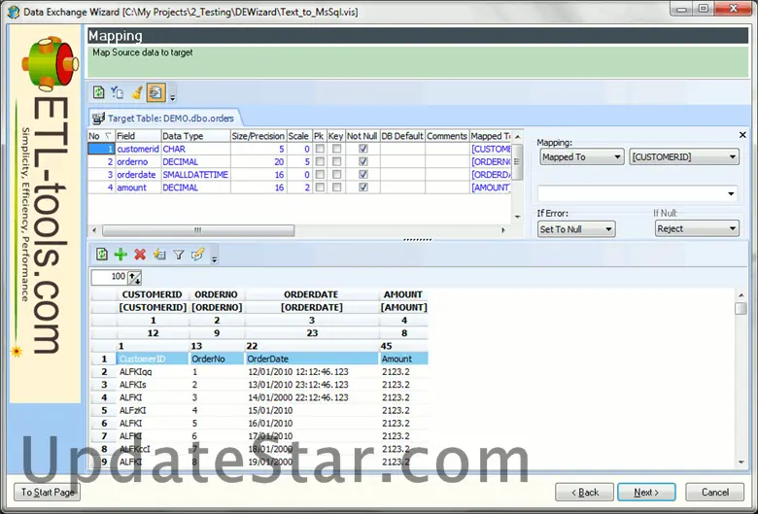This screenshot has width=758, height=514.
Task: Toggle the Key checkbox for customerid
Action: tap(336, 149)
